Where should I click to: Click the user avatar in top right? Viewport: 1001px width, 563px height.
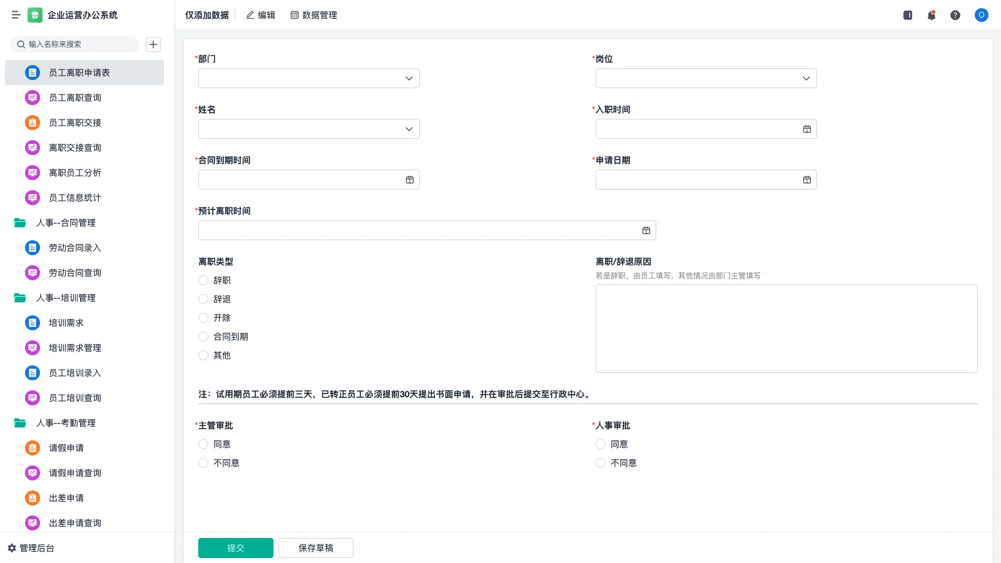point(981,15)
